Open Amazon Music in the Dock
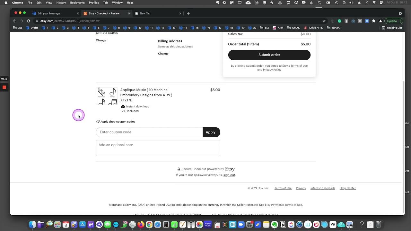This screenshot has width=411, height=231. 208,225
